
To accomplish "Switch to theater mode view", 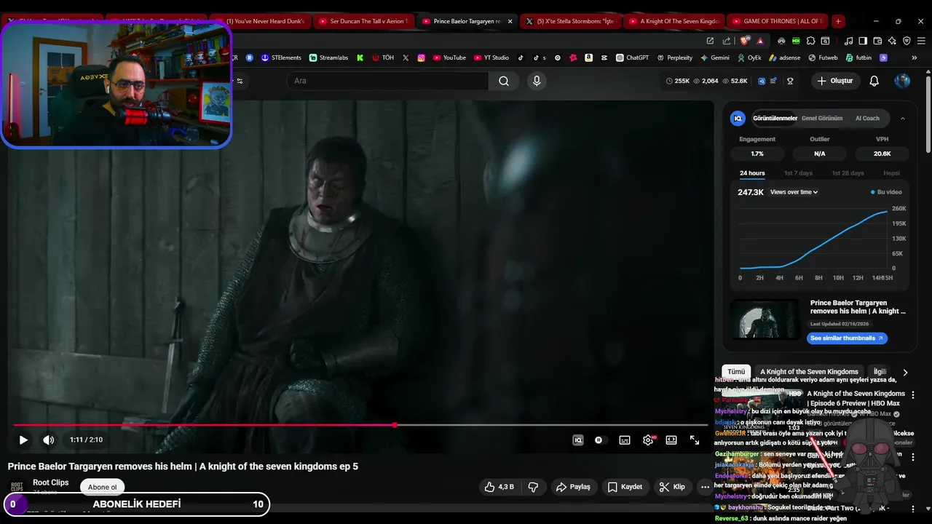I will [671, 440].
